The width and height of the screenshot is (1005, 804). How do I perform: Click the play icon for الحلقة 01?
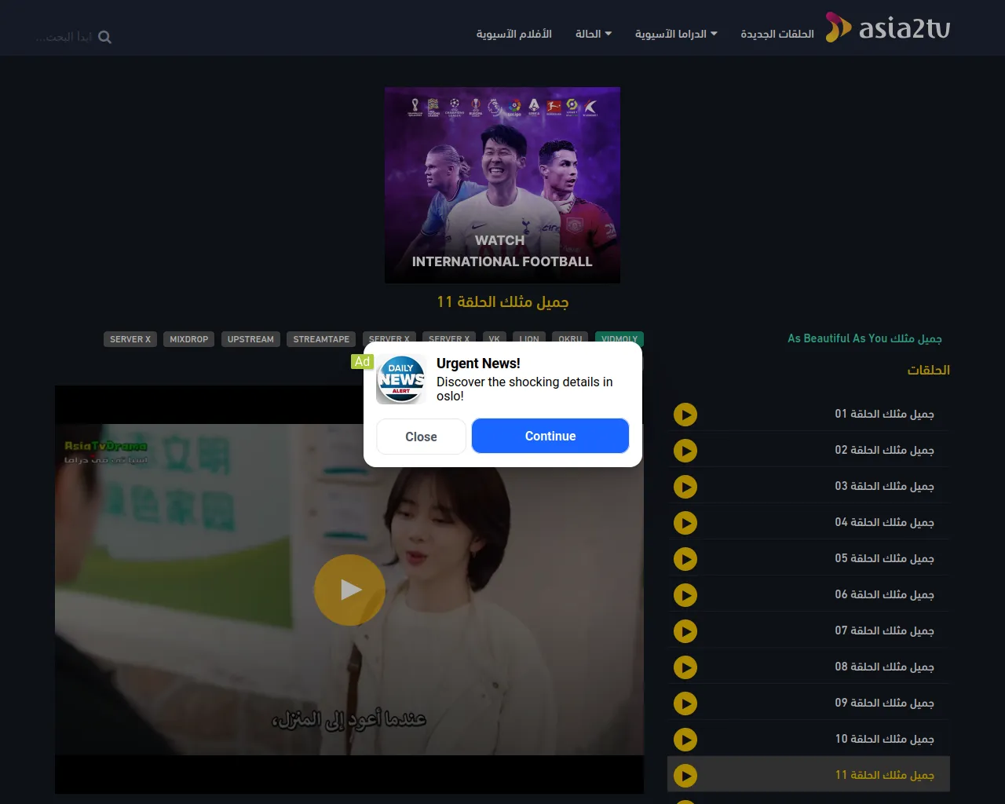tap(685, 415)
